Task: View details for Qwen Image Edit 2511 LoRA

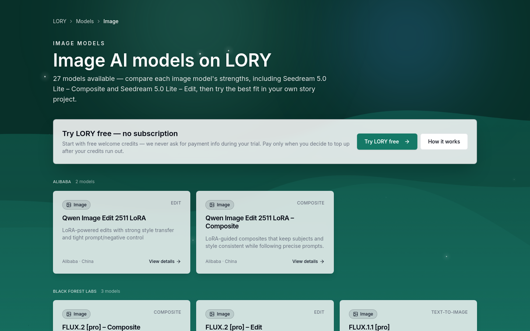Action: pyautogui.click(x=165, y=261)
